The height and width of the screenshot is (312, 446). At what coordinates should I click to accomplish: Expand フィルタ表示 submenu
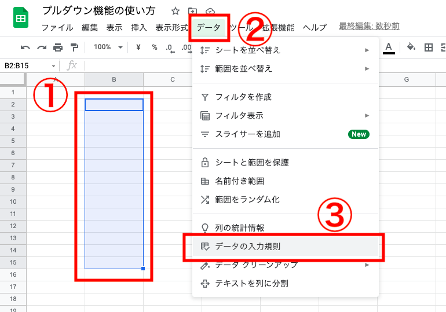point(286,116)
